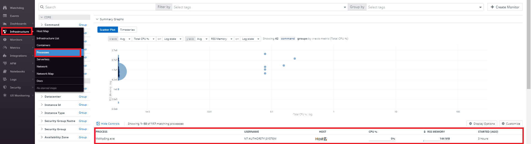
Task: Open the x-axis Log scale dropdown
Action: pos(172,39)
